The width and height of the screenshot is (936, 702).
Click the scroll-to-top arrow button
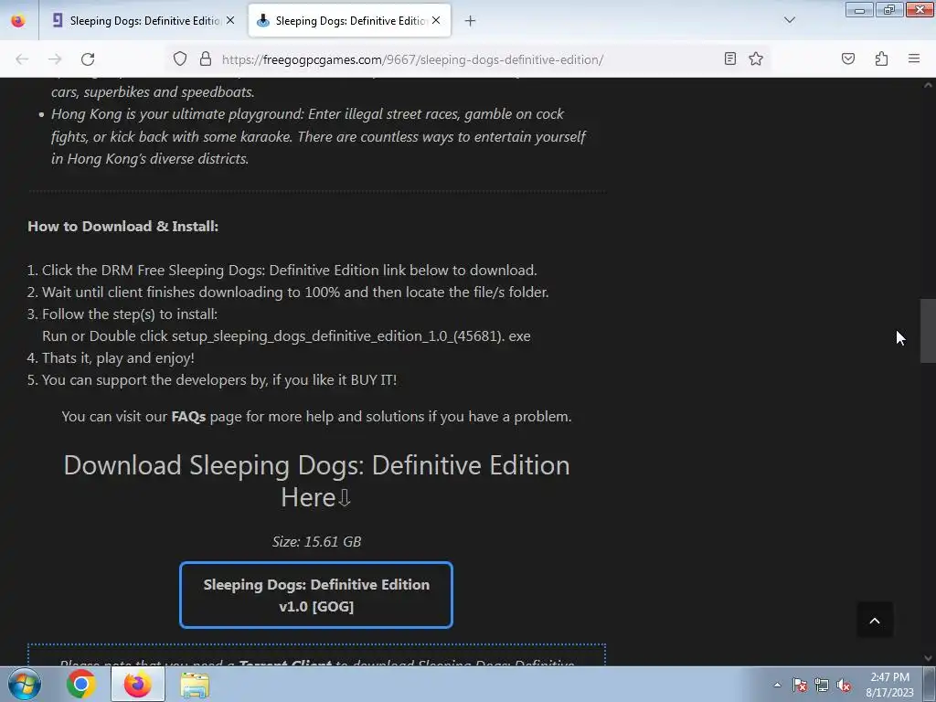point(875,621)
